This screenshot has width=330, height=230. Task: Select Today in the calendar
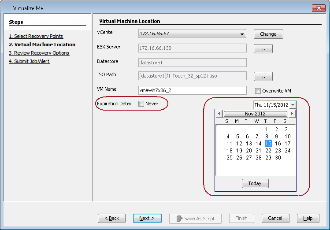coord(255,183)
